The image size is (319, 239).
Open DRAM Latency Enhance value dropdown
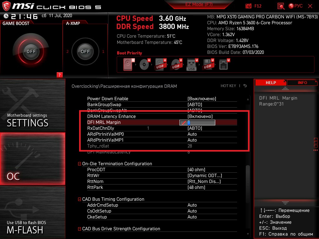click(200, 116)
